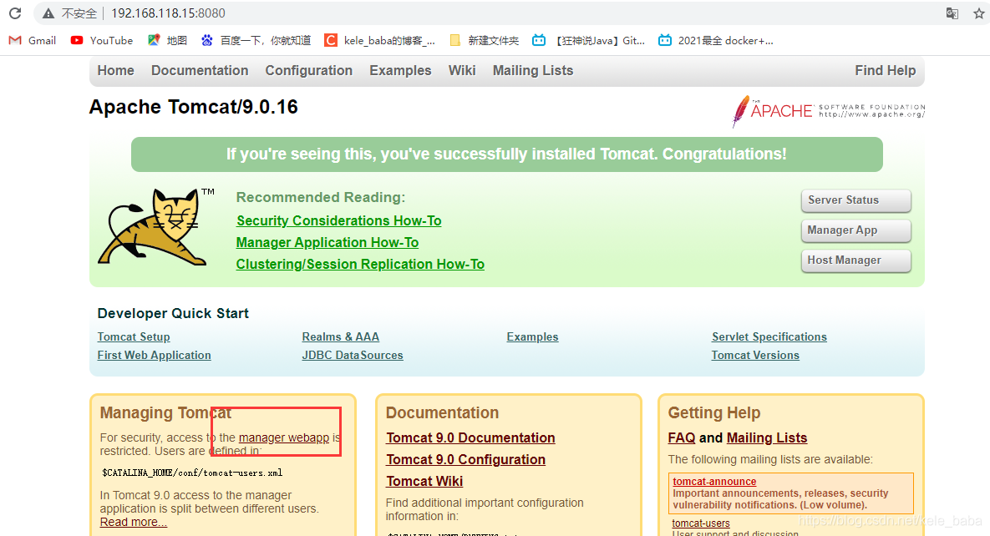
Task: Click Read more... link
Action: pos(133,522)
